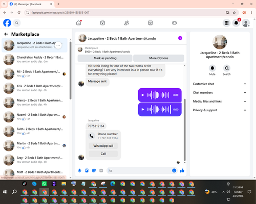256x204 pixels.
Task: Open the Gaming controller icon
Action: 174,23
